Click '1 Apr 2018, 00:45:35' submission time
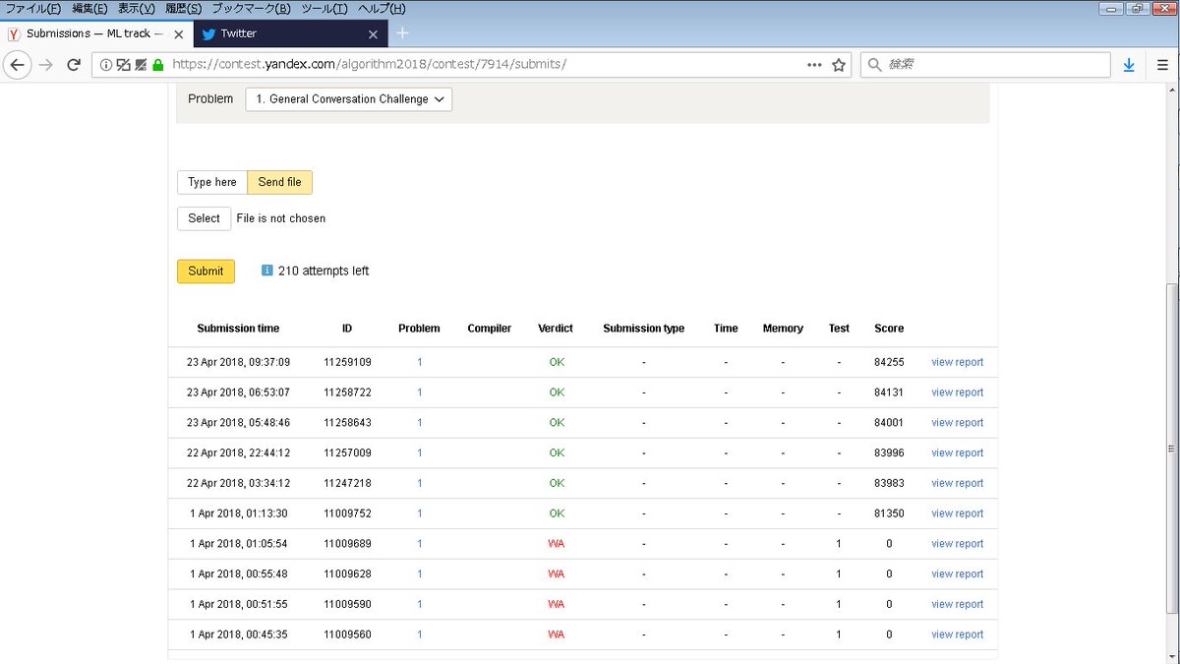Image resolution: width=1180 pixels, height=664 pixels. point(238,634)
